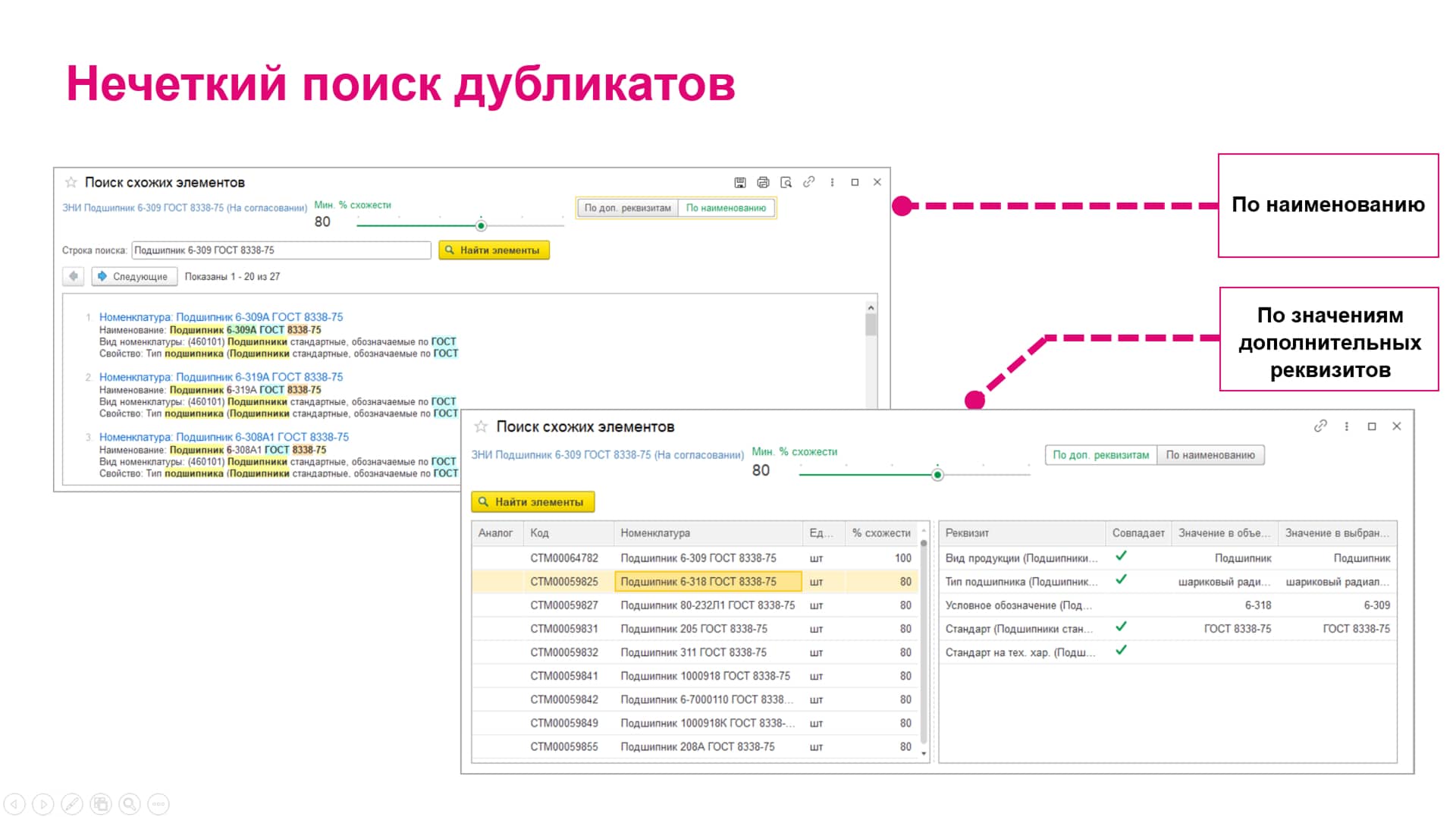Image resolution: width=1456 pixels, height=817 pixels.
Task: Select 'По доп. реквизитам' tab in back window
Action: click(627, 208)
